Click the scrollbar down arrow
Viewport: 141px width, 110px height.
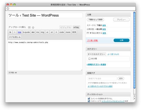(x=135, y=99)
